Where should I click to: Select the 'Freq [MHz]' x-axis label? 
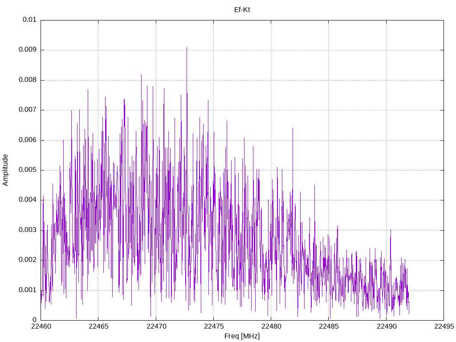(x=242, y=336)
